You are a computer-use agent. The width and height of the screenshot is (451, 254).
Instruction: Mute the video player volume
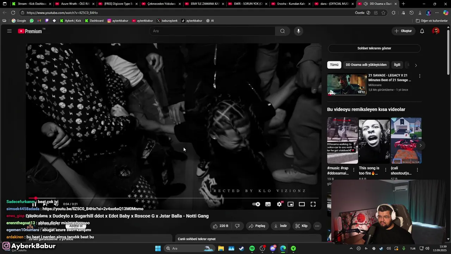click(56, 204)
